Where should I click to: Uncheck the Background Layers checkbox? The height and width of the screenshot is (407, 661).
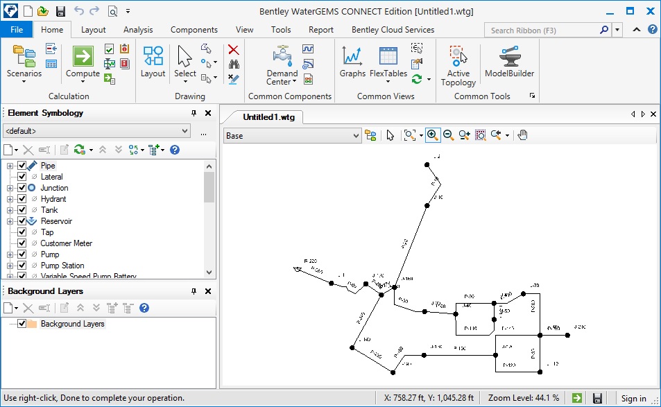pyautogui.click(x=22, y=324)
